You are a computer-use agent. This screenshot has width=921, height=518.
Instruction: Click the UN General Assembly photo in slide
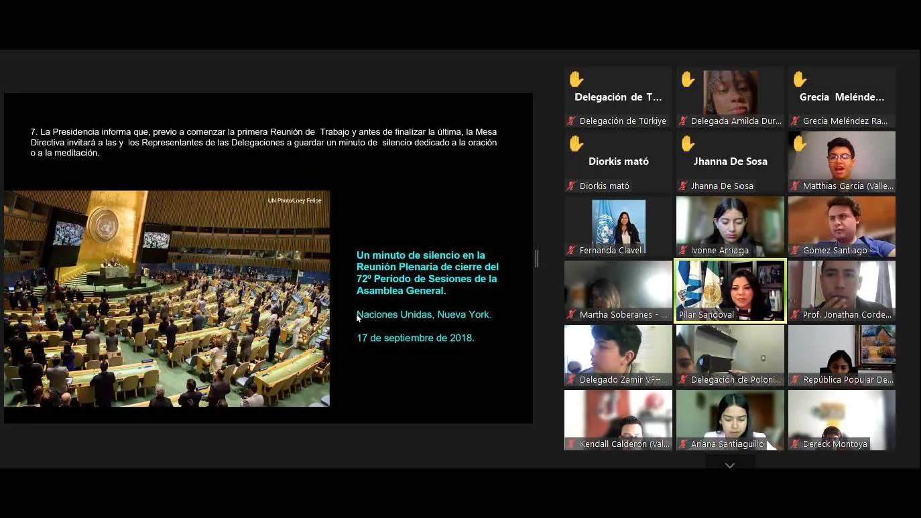click(167, 299)
